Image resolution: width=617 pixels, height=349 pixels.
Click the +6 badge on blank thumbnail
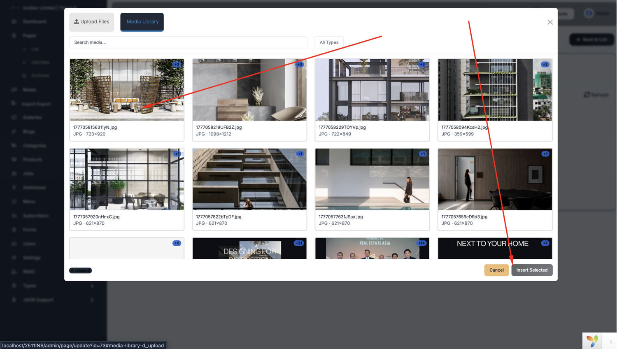[177, 243]
